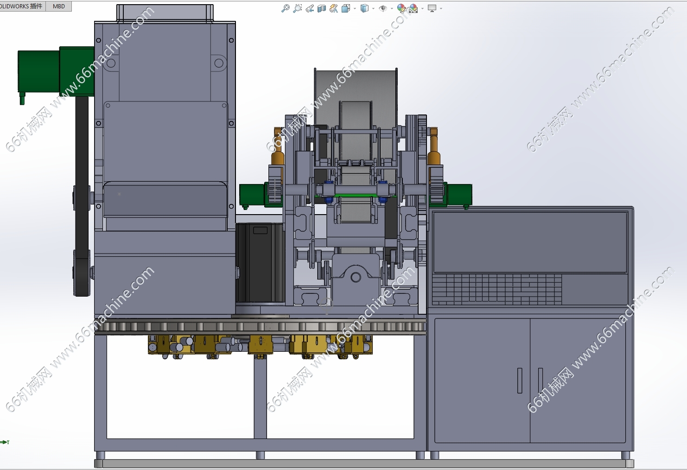Image resolution: width=687 pixels, height=470 pixels.
Task: Expand the Apply Scene dropdown arrow
Action: pos(422,8)
